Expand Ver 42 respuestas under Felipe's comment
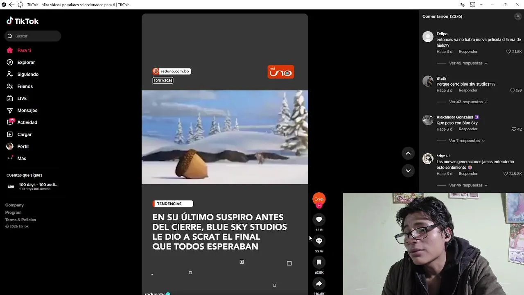 (468, 63)
